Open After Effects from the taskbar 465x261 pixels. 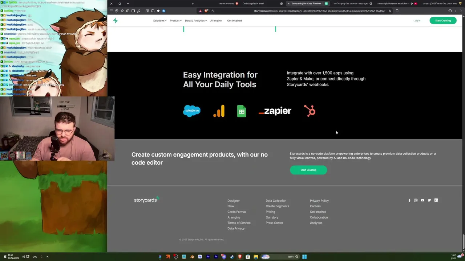(x=208, y=257)
